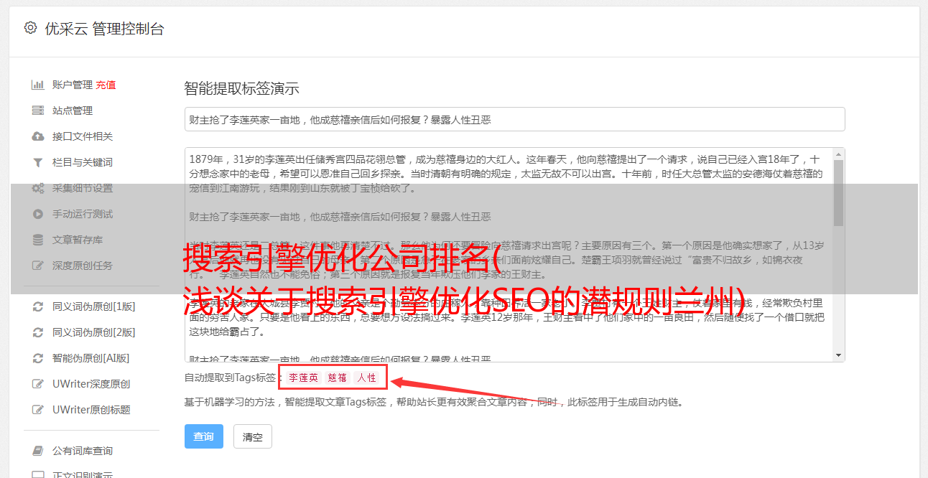Click the 公有词库查询 book icon
928x478 pixels.
(x=38, y=451)
